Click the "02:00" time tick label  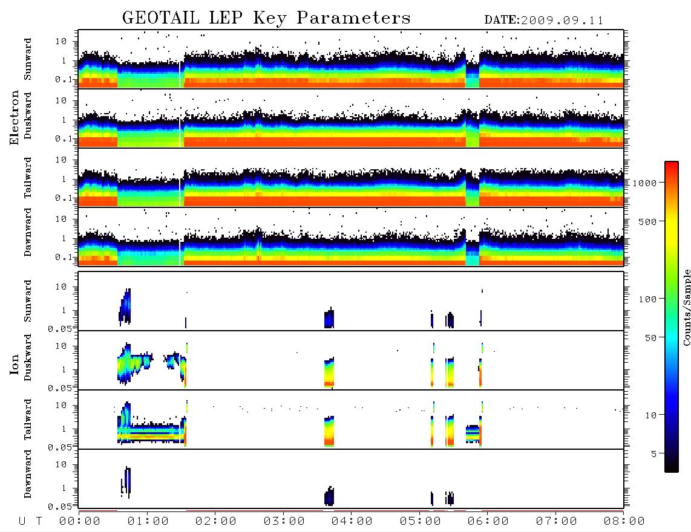pyautogui.click(x=216, y=522)
